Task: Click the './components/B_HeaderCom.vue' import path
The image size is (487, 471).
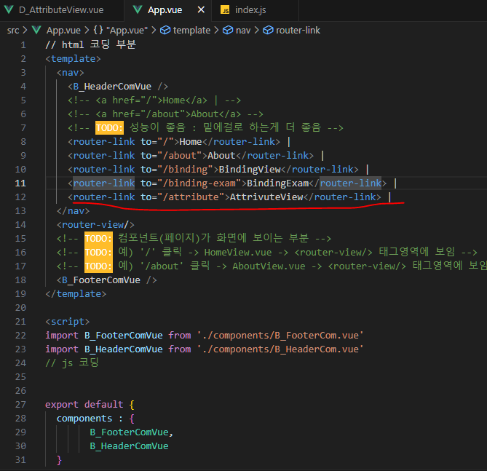Action: click(280, 349)
